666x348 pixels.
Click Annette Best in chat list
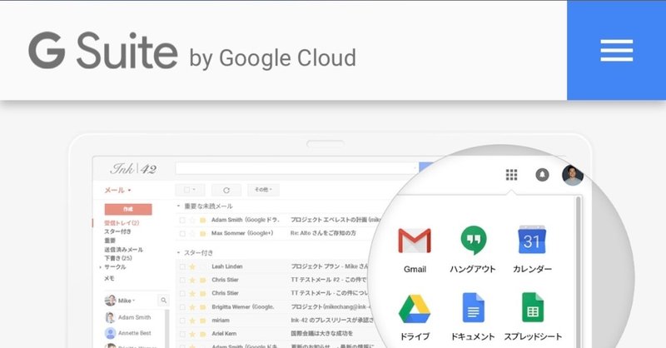coord(134,333)
